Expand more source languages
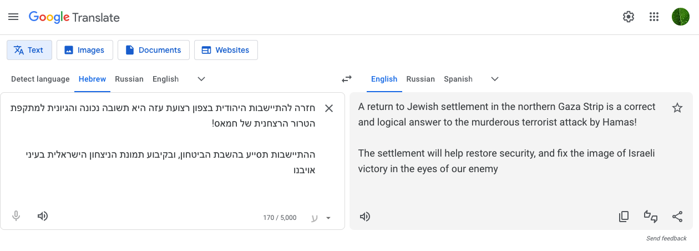Image resolution: width=699 pixels, height=251 pixels. [x=201, y=79]
